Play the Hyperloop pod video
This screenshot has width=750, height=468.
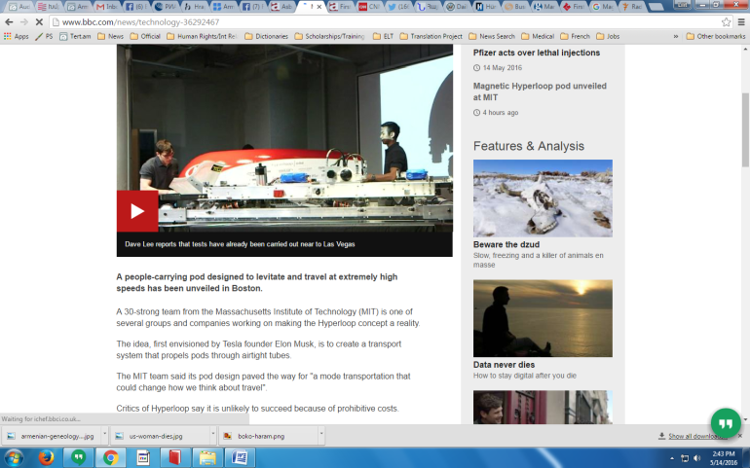137,211
